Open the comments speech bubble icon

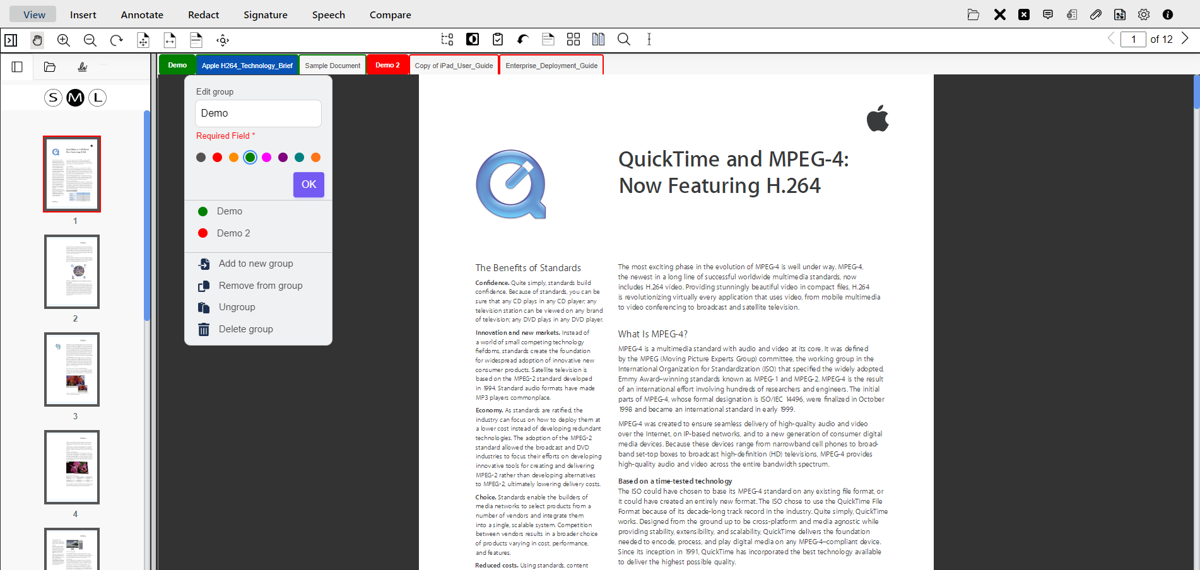tap(1048, 15)
